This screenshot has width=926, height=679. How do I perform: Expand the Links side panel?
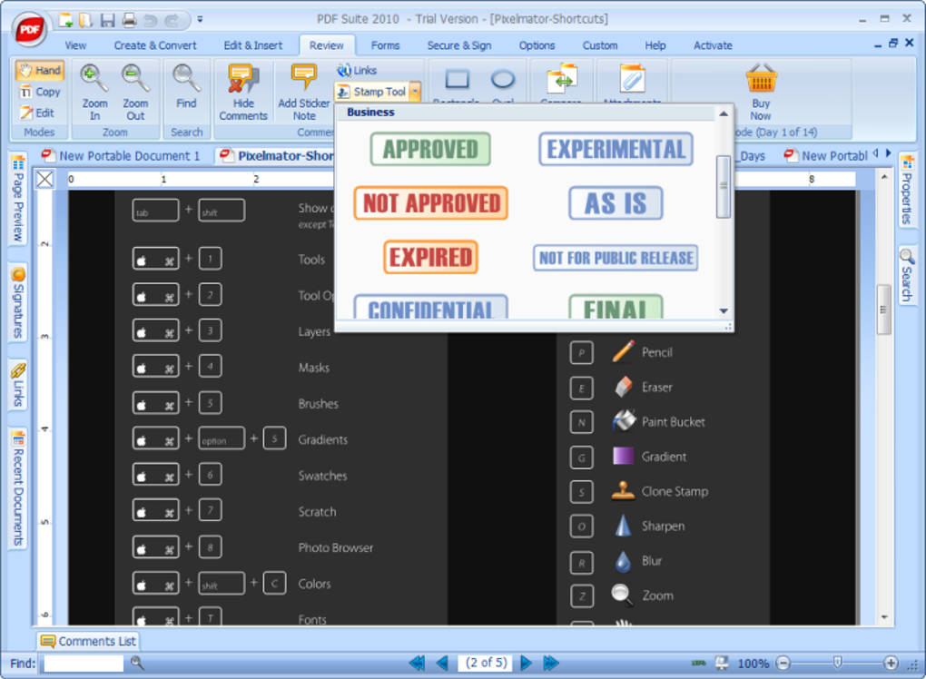click(x=18, y=385)
